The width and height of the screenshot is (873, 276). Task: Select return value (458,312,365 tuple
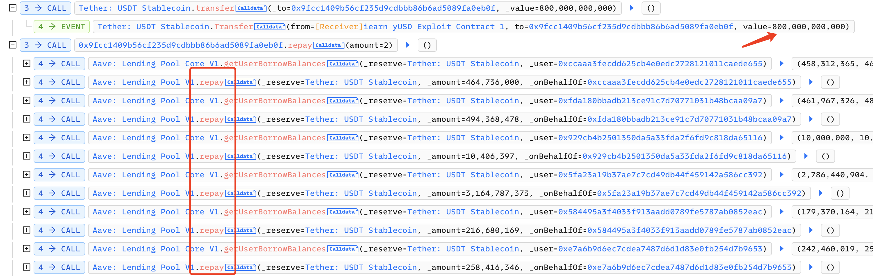[x=832, y=64]
